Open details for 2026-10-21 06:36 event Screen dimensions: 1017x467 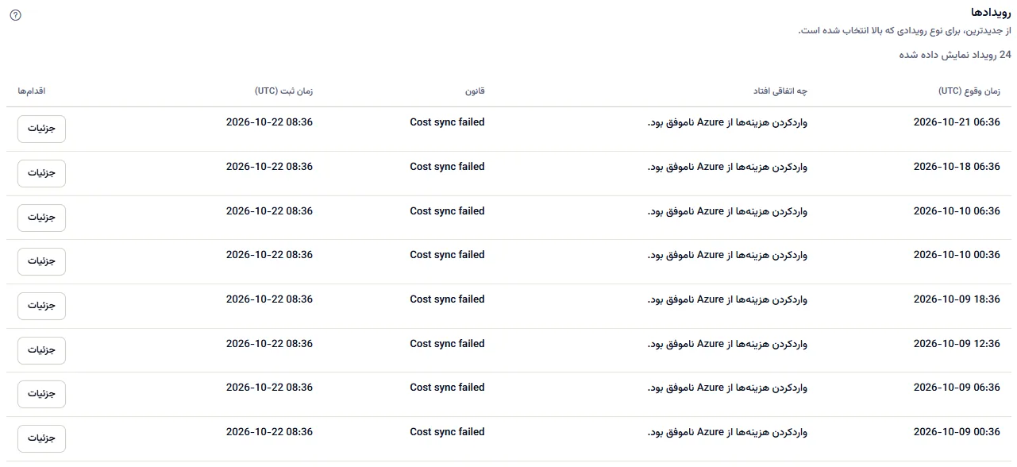pyautogui.click(x=41, y=129)
